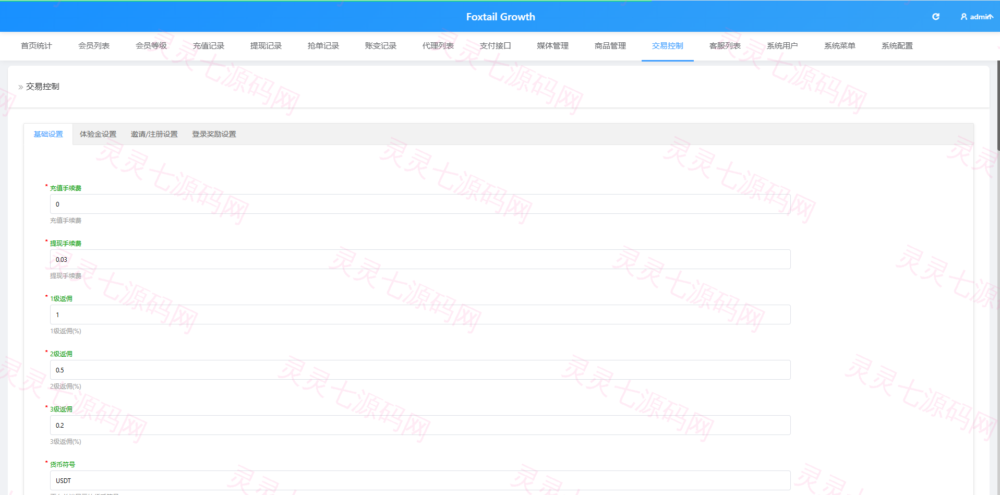Click the refresh icon in header
The image size is (1000, 495).
[x=936, y=17]
